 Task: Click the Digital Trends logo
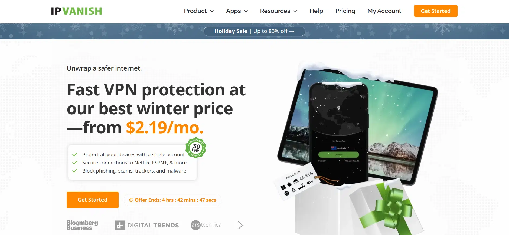tap(147, 225)
